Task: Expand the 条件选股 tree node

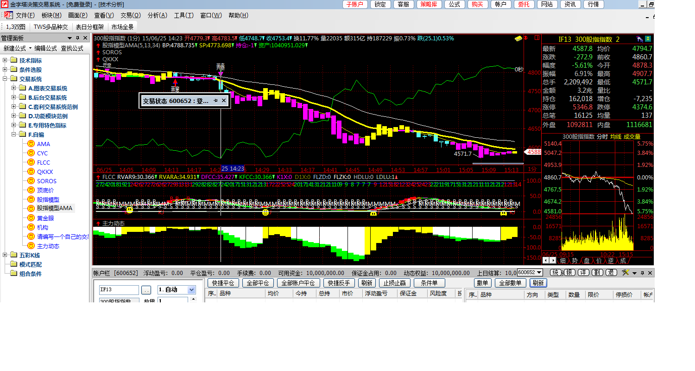Action: (x=5, y=70)
